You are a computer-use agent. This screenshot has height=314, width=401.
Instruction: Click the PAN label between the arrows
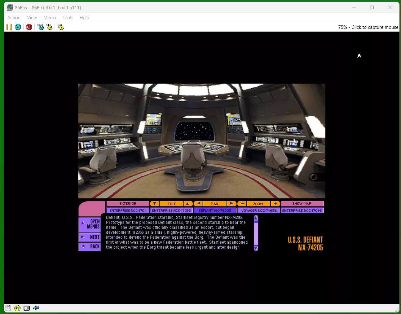point(215,204)
